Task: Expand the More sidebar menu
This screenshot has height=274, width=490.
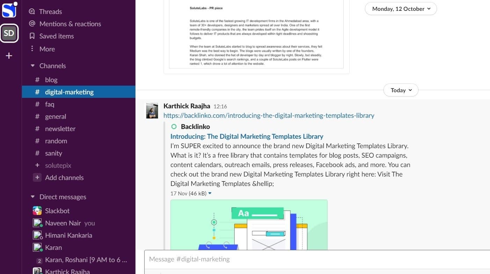Action: (x=47, y=49)
